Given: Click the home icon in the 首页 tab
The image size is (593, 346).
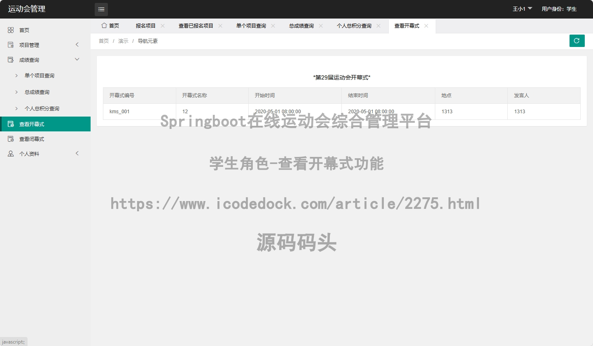Looking at the screenshot, I should [x=104, y=26].
